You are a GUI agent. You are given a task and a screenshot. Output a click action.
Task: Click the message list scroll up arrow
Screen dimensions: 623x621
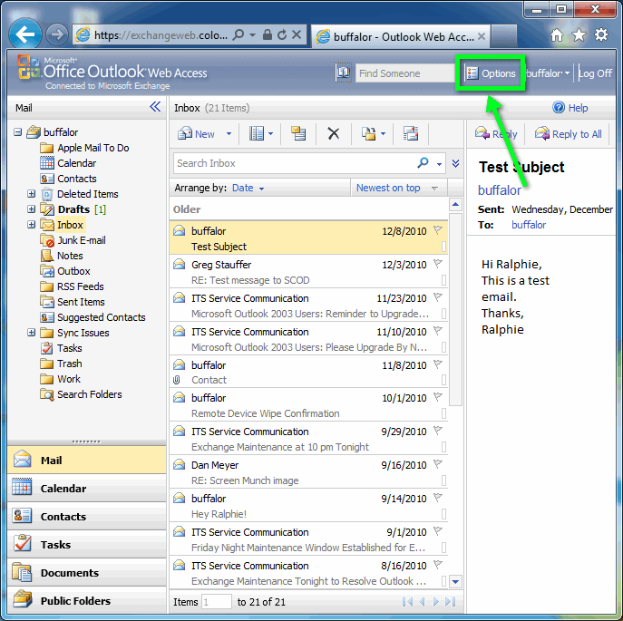click(455, 205)
